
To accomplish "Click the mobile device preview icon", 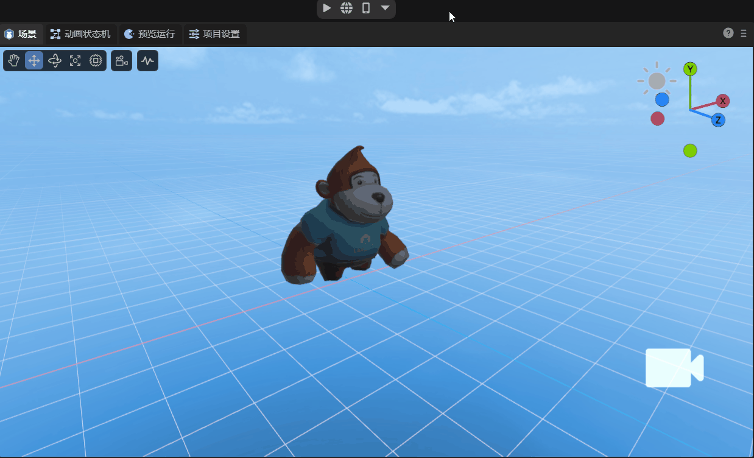I will point(366,8).
